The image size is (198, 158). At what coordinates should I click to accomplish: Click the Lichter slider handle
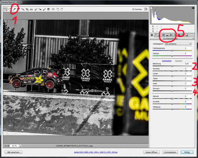pyautogui.click(x=172, y=76)
